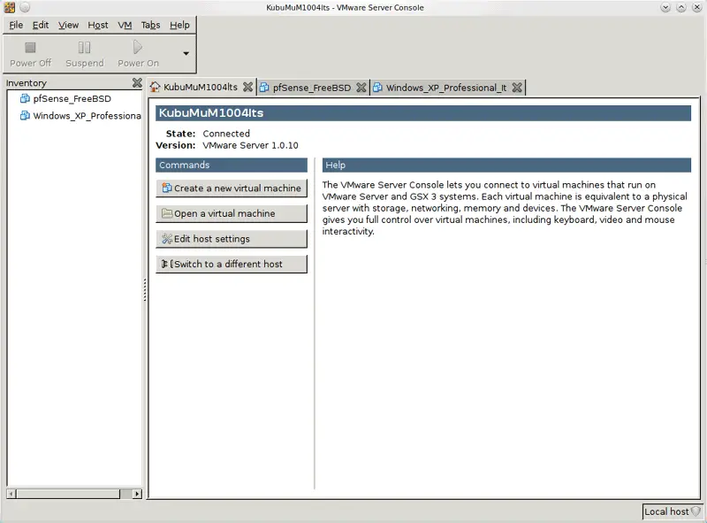
Task: Switch to the pfSense_FreeBSD tab
Action: click(x=312, y=88)
